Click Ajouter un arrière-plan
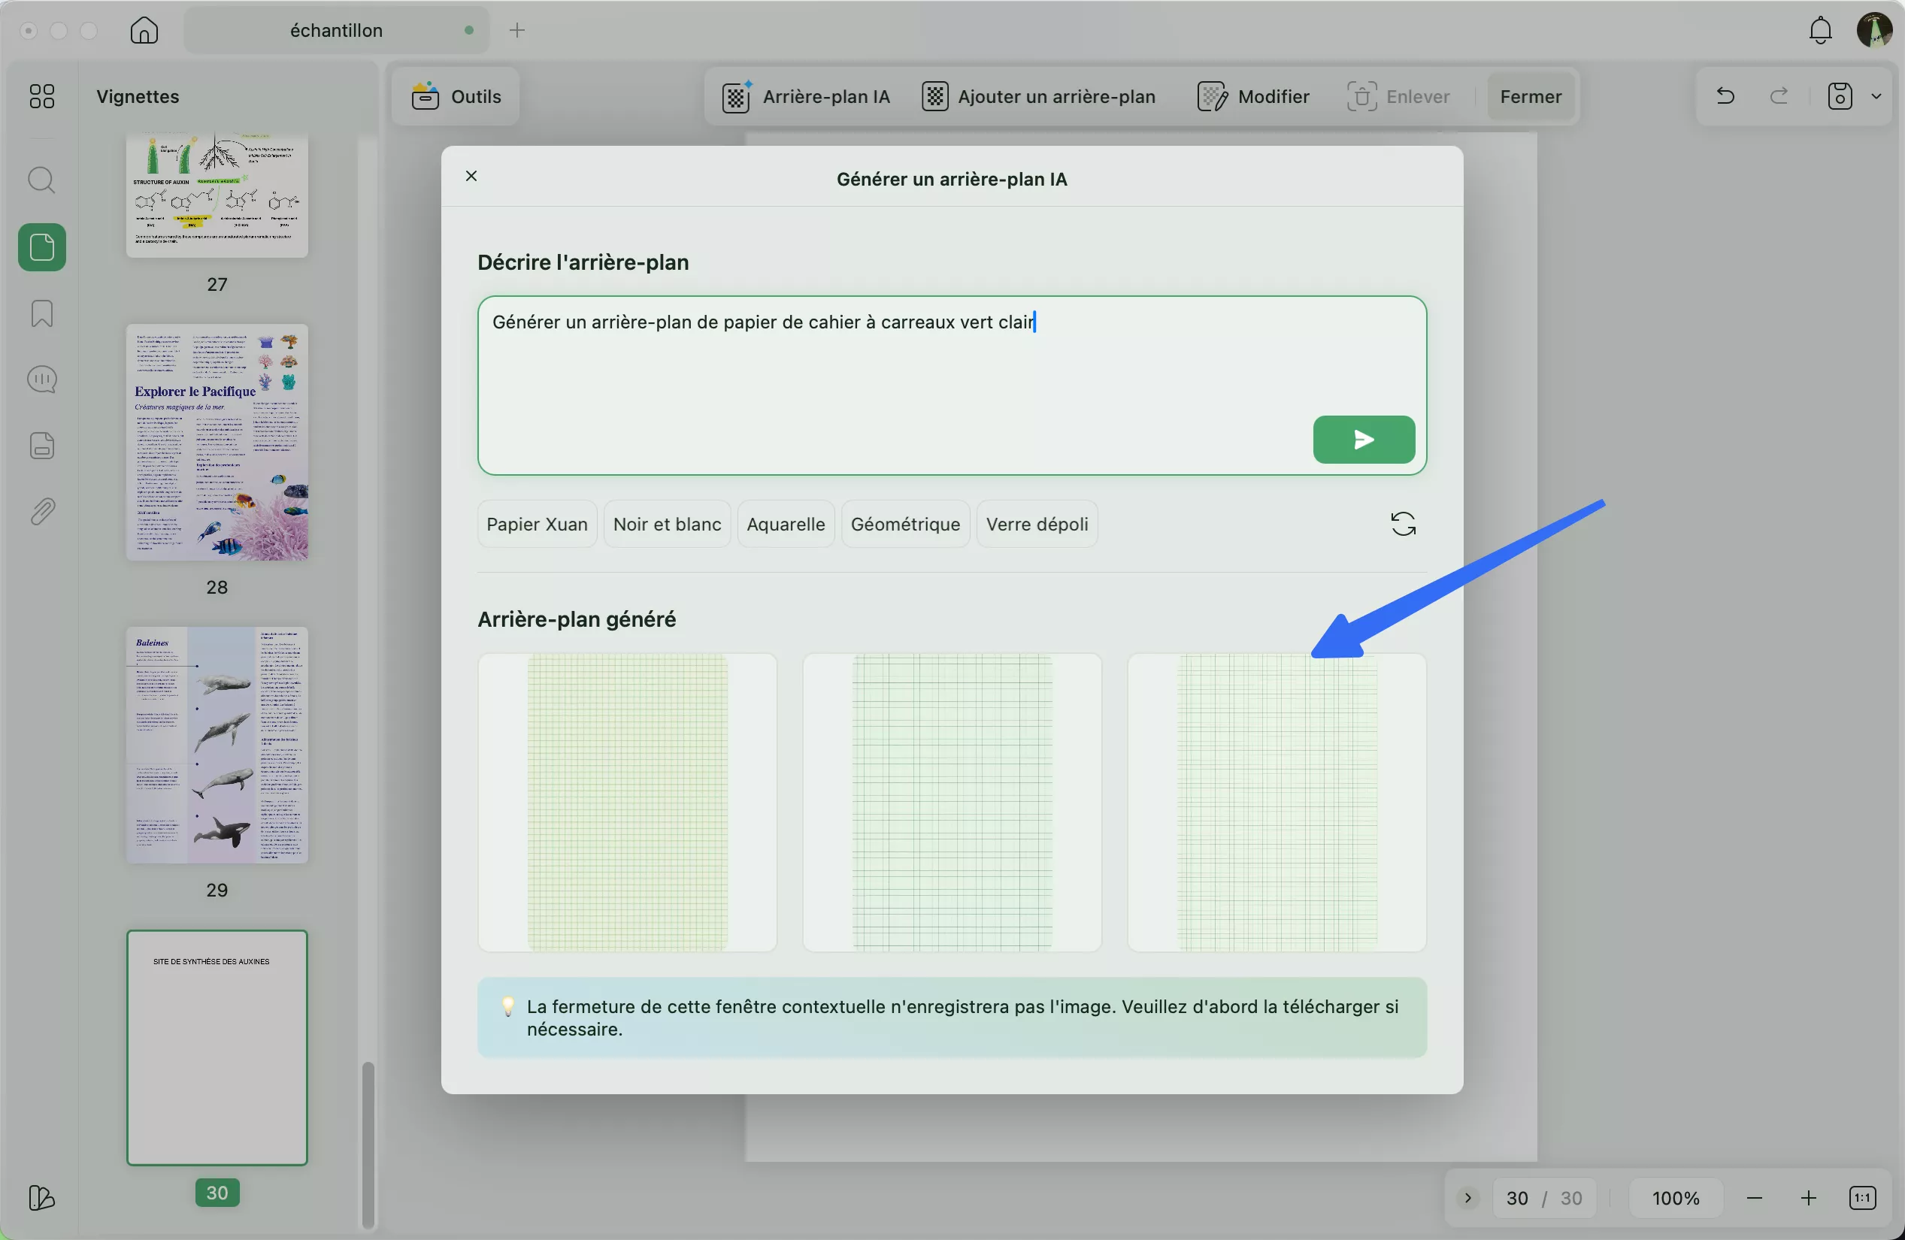 [1038, 96]
